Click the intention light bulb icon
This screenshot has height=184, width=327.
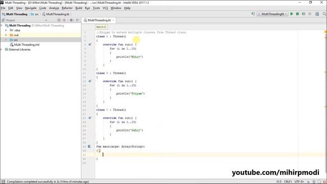click(x=100, y=151)
